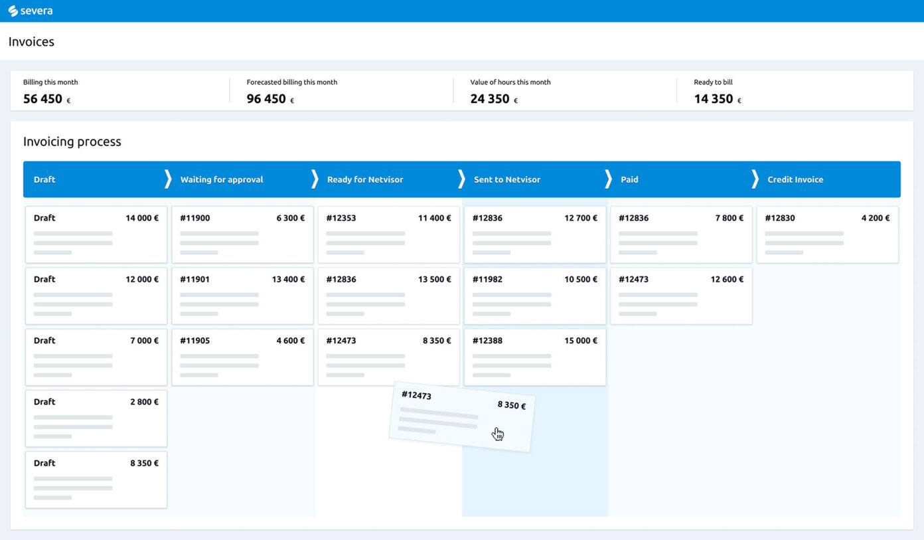
Task: Open invoice #11900 card
Action: click(x=242, y=234)
